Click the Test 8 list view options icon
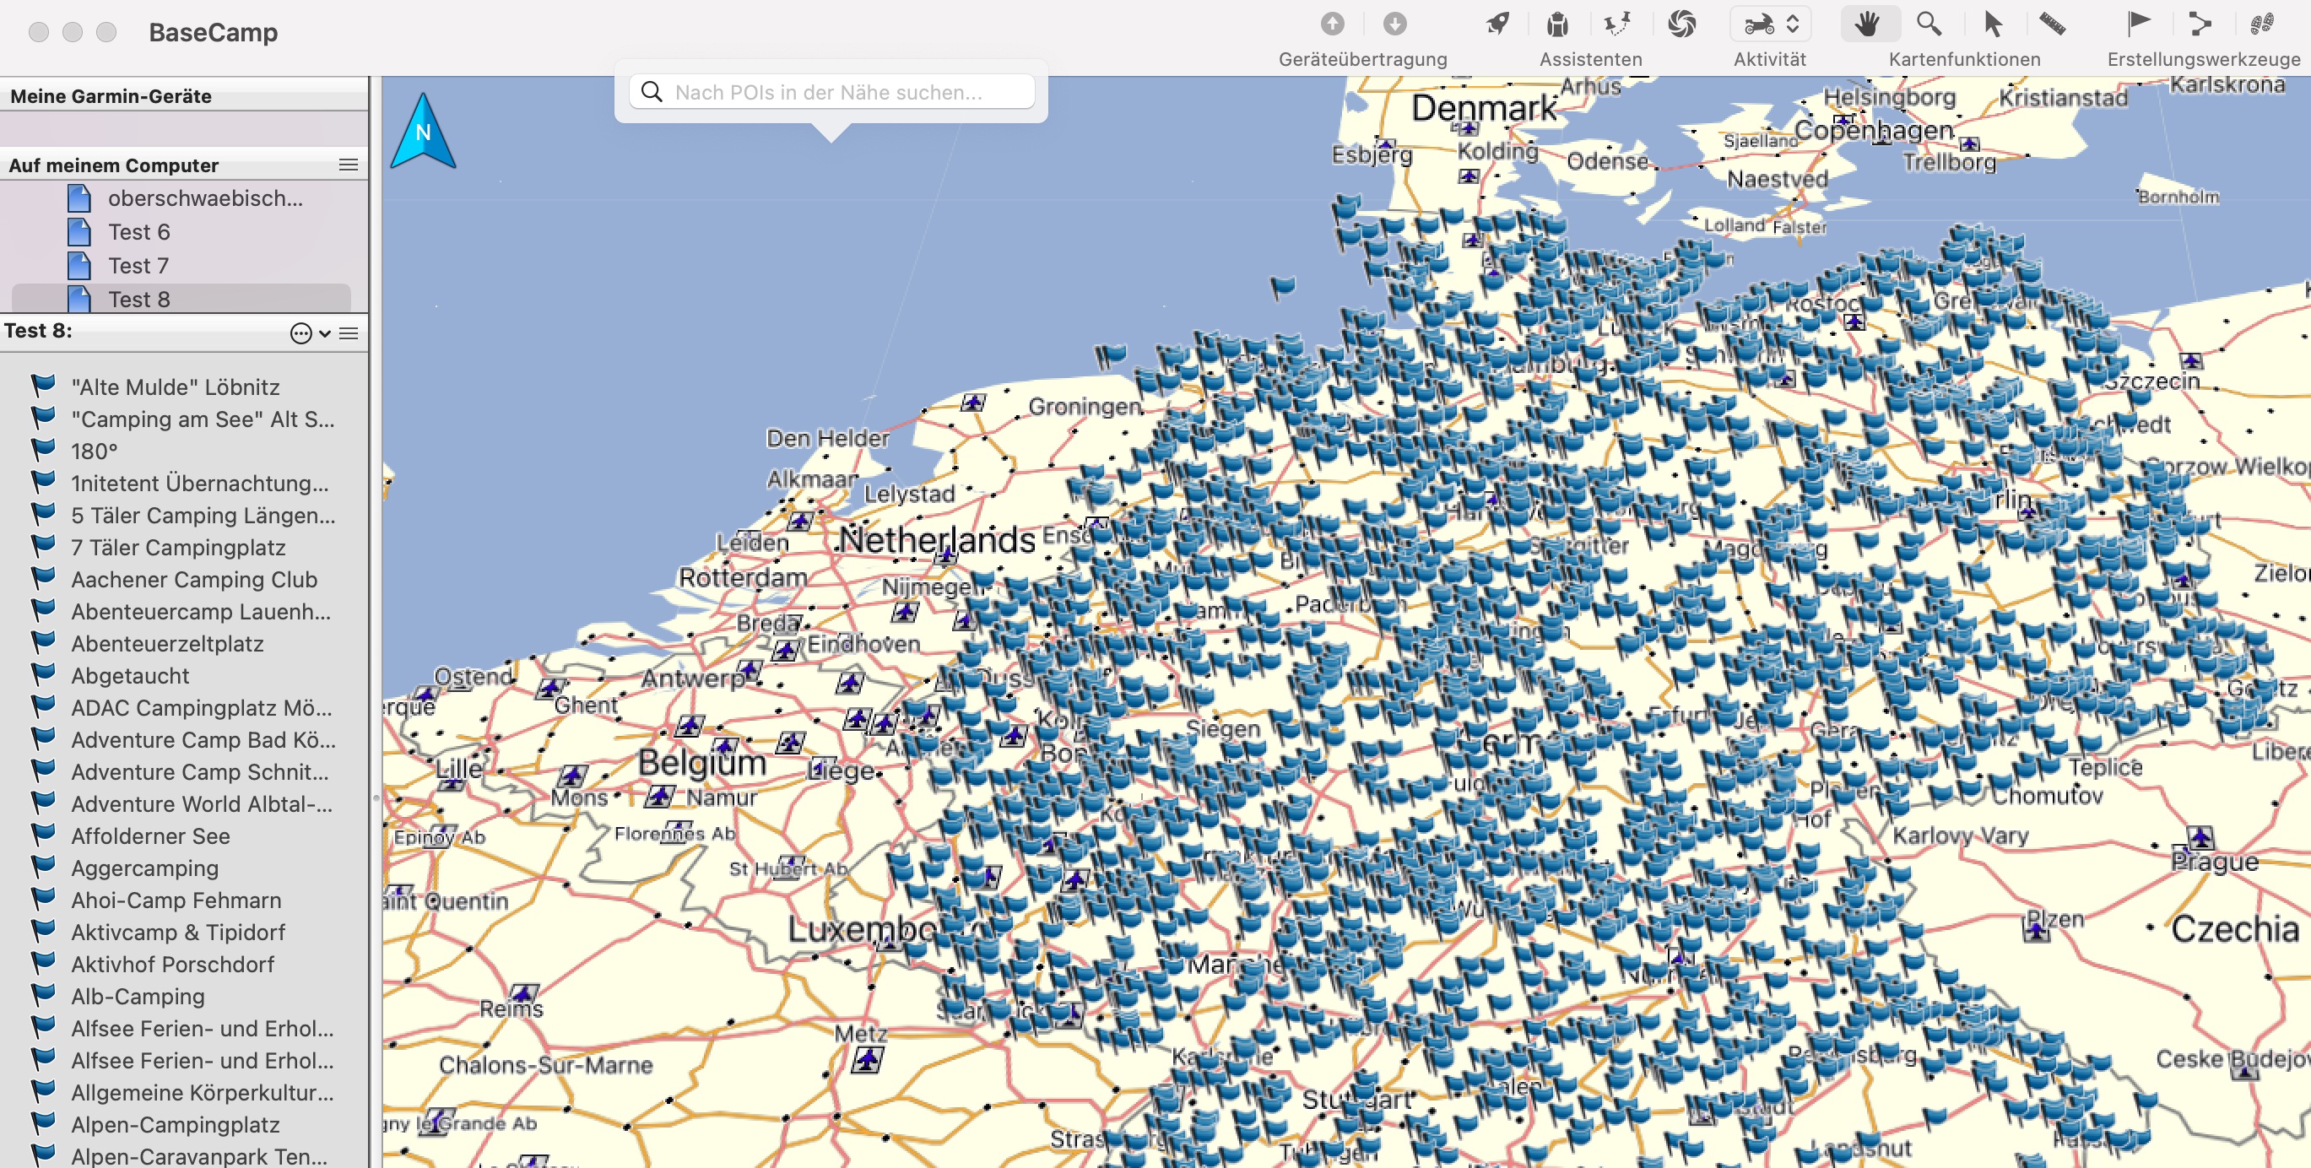The height and width of the screenshot is (1168, 2311). tap(349, 333)
